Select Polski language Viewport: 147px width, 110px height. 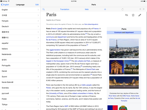coord(20,99)
